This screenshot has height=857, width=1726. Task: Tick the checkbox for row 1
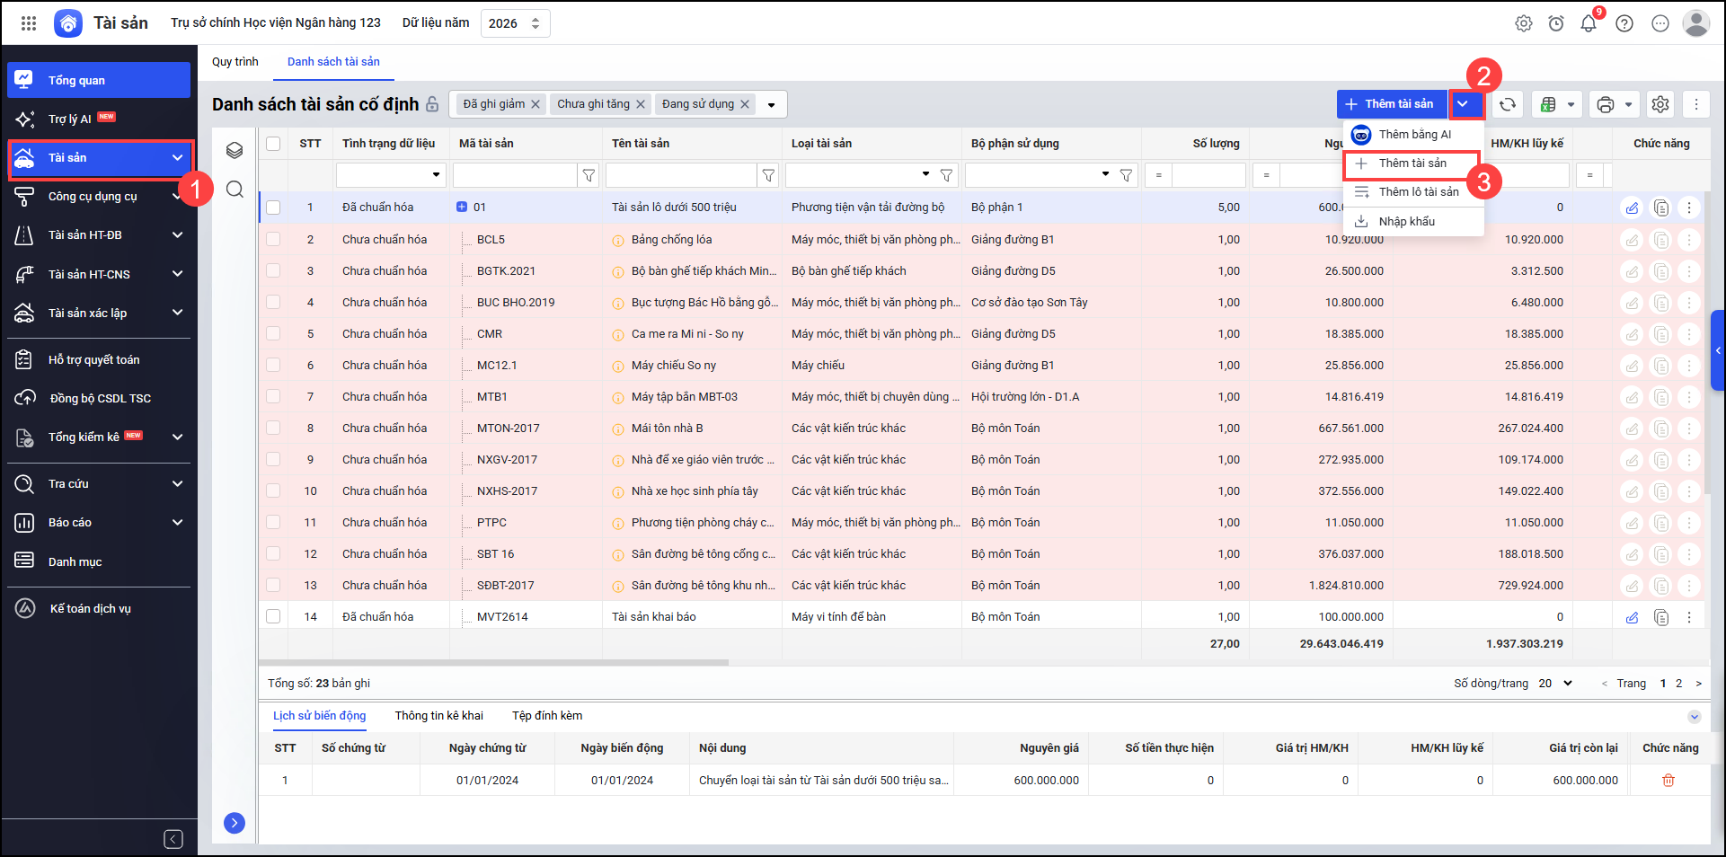[273, 208]
